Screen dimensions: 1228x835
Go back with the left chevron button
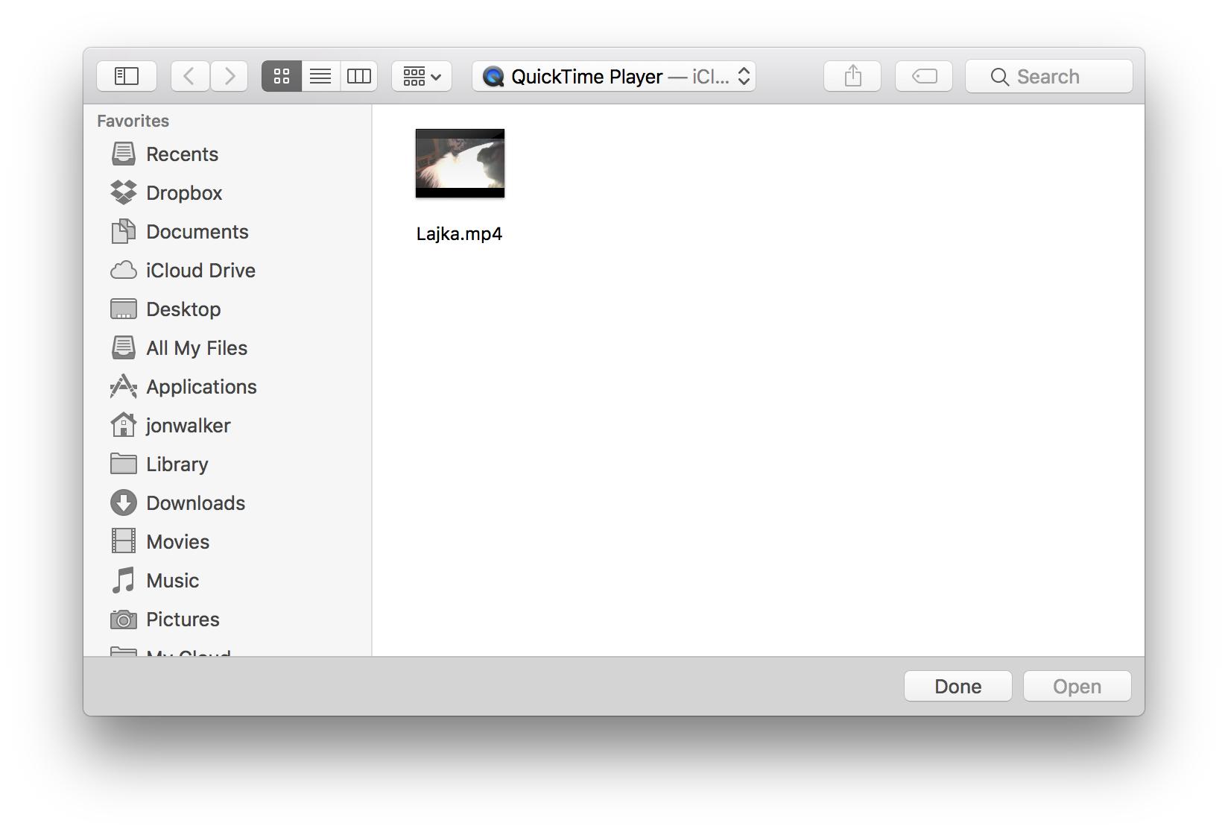click(190, 76)
